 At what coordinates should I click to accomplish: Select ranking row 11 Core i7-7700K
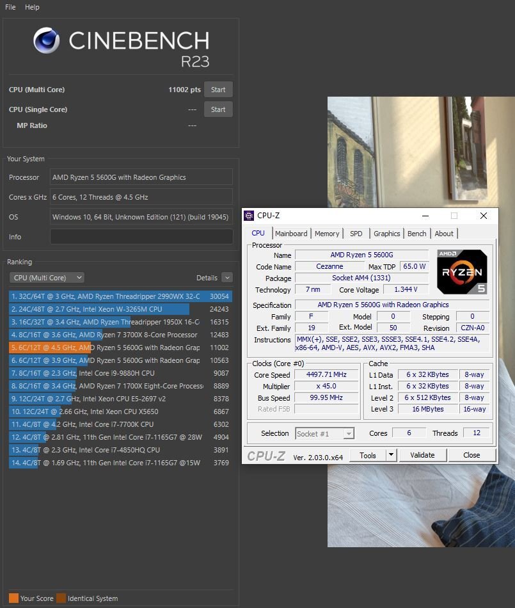click(120, 424)
